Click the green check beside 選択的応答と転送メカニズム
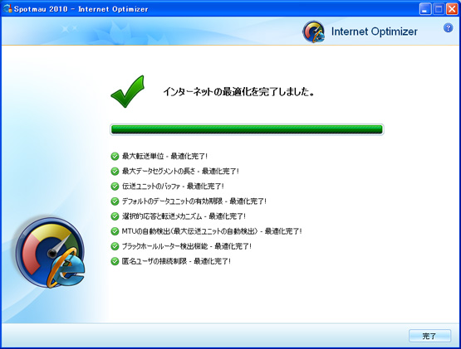Image resolution: width=461 pixels, height=349 pixels. coord(115,216)
